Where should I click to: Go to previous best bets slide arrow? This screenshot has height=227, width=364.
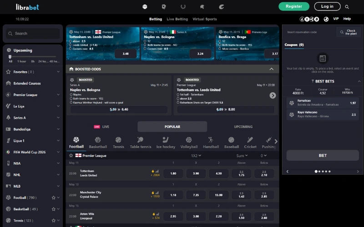[288, 172]
